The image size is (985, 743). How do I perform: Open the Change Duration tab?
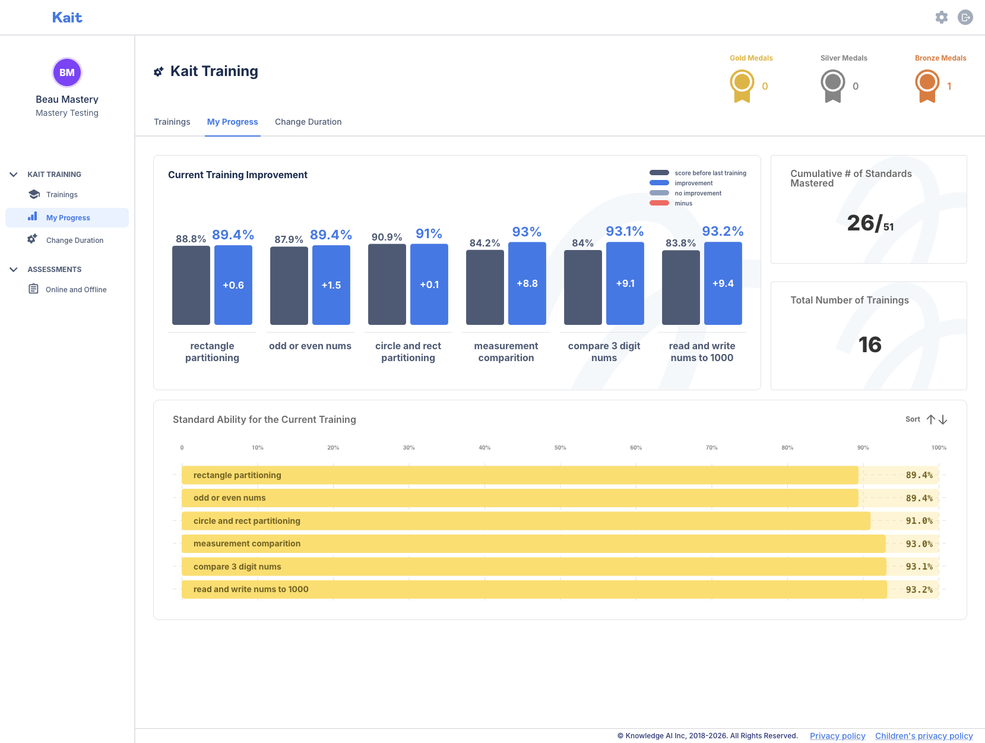tap(308, 122)
